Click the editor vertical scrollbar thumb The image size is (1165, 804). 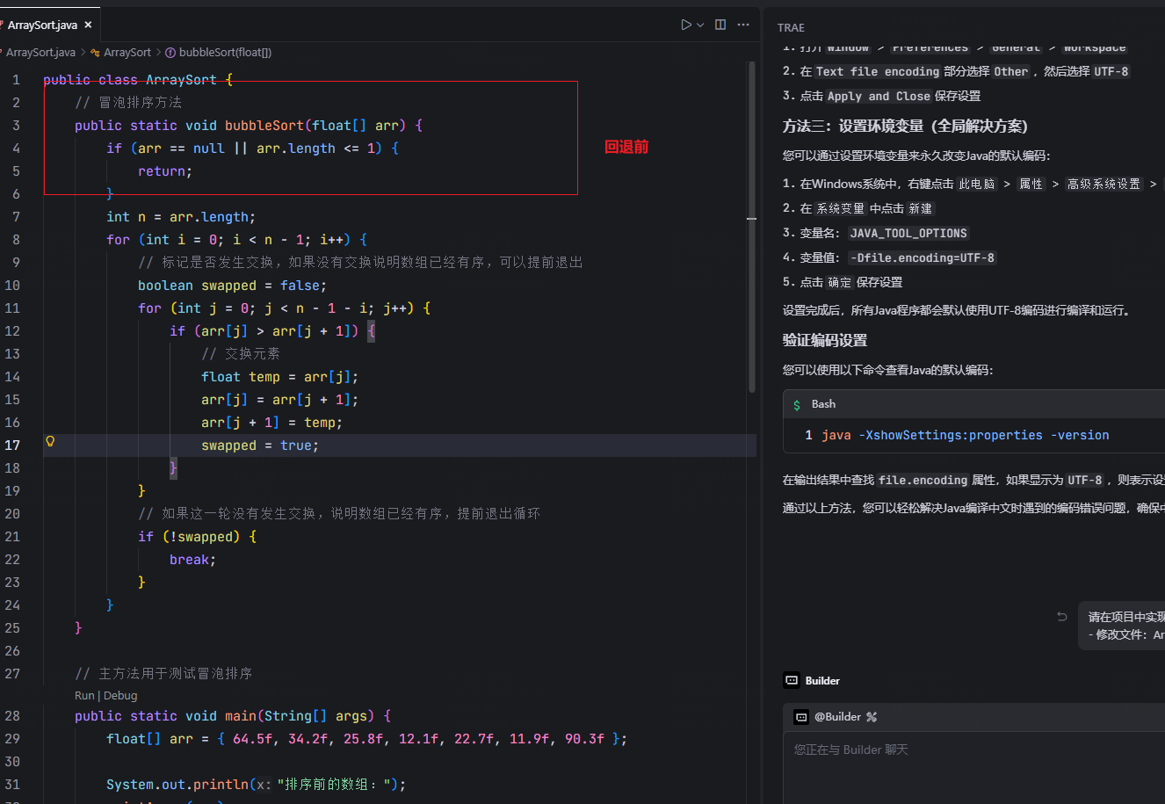click(x=752, y=227)
